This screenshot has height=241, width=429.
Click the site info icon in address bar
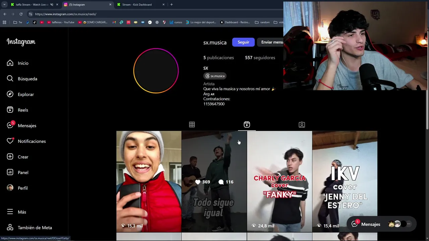tap(30, 14)
